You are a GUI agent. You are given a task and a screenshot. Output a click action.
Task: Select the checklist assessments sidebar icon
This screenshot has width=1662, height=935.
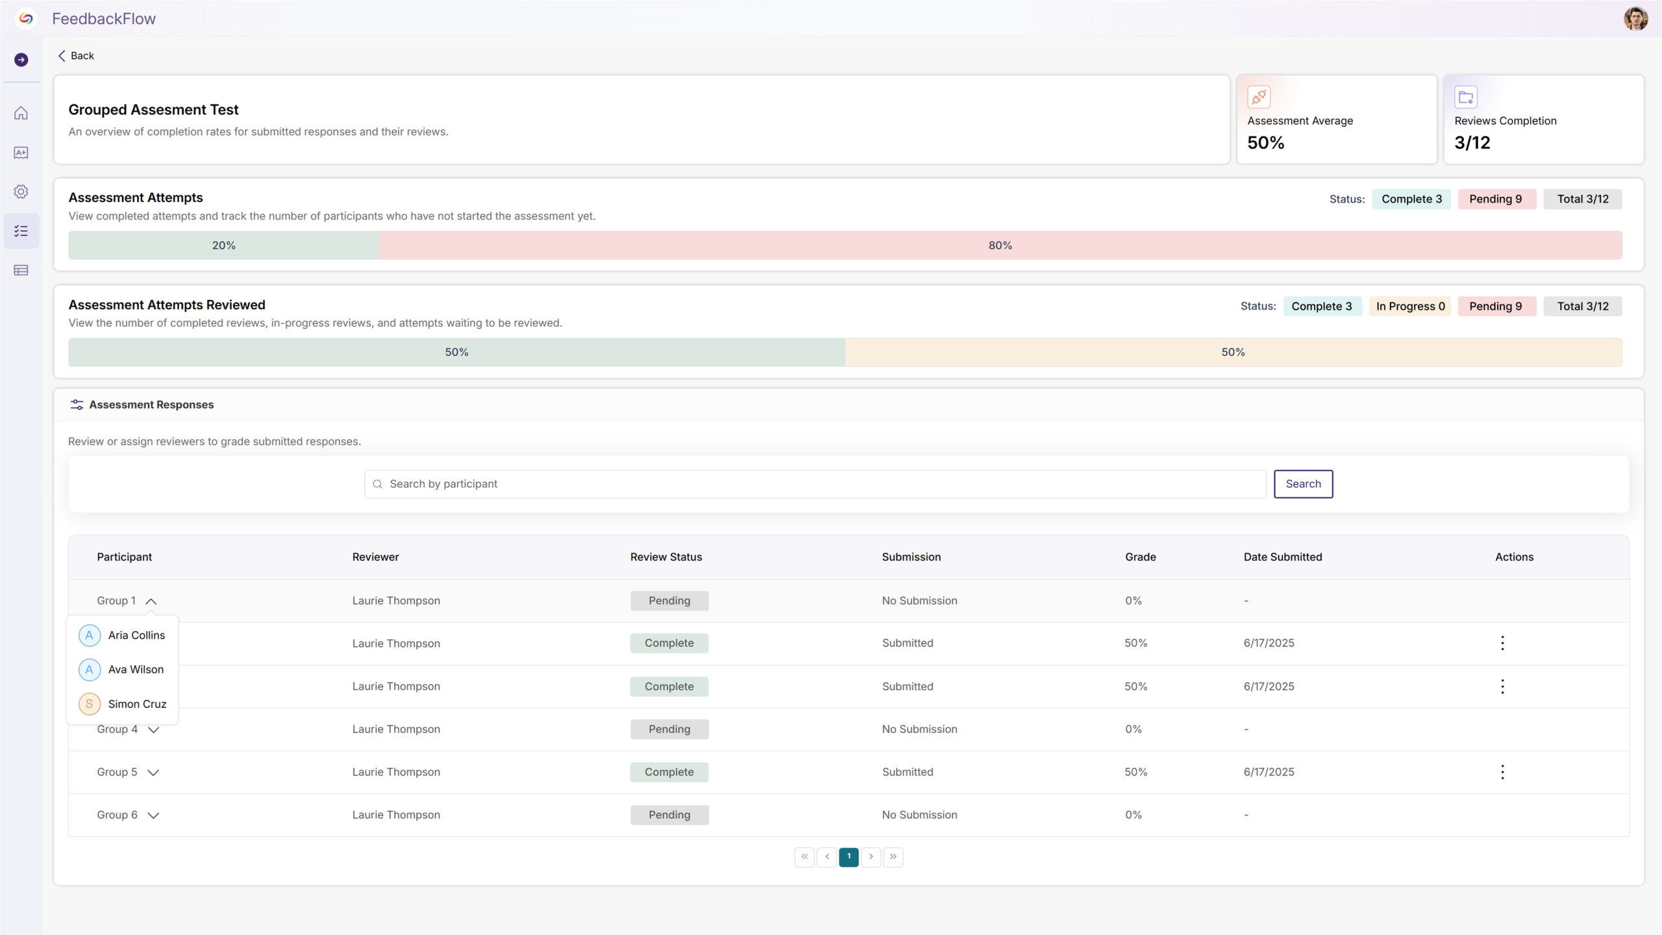(21, 231)
